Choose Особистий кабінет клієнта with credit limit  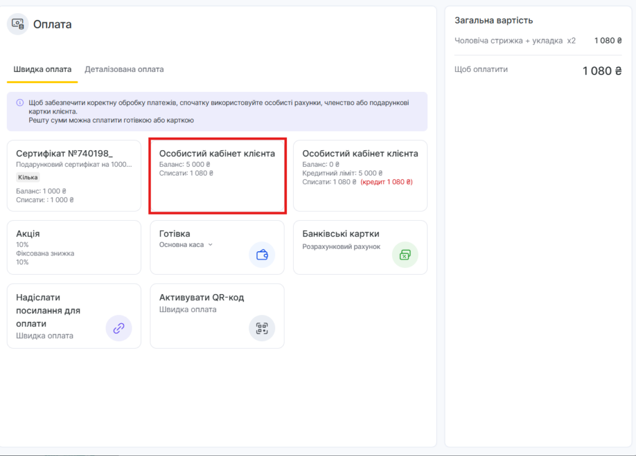click(x=360, y=176)
